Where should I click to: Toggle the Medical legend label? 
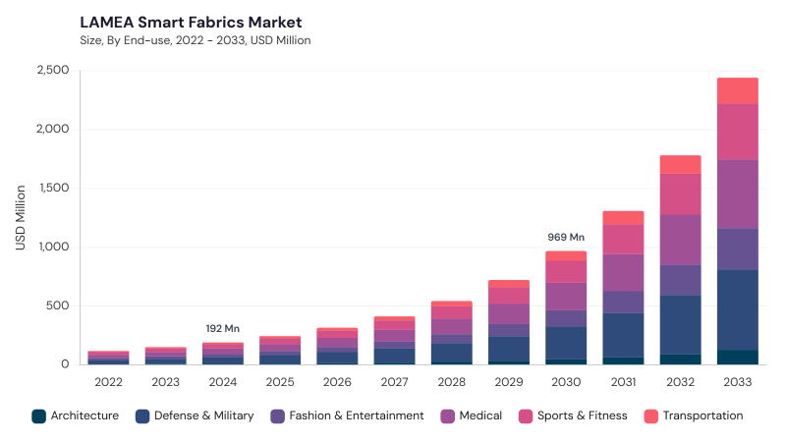click(480, 415)
